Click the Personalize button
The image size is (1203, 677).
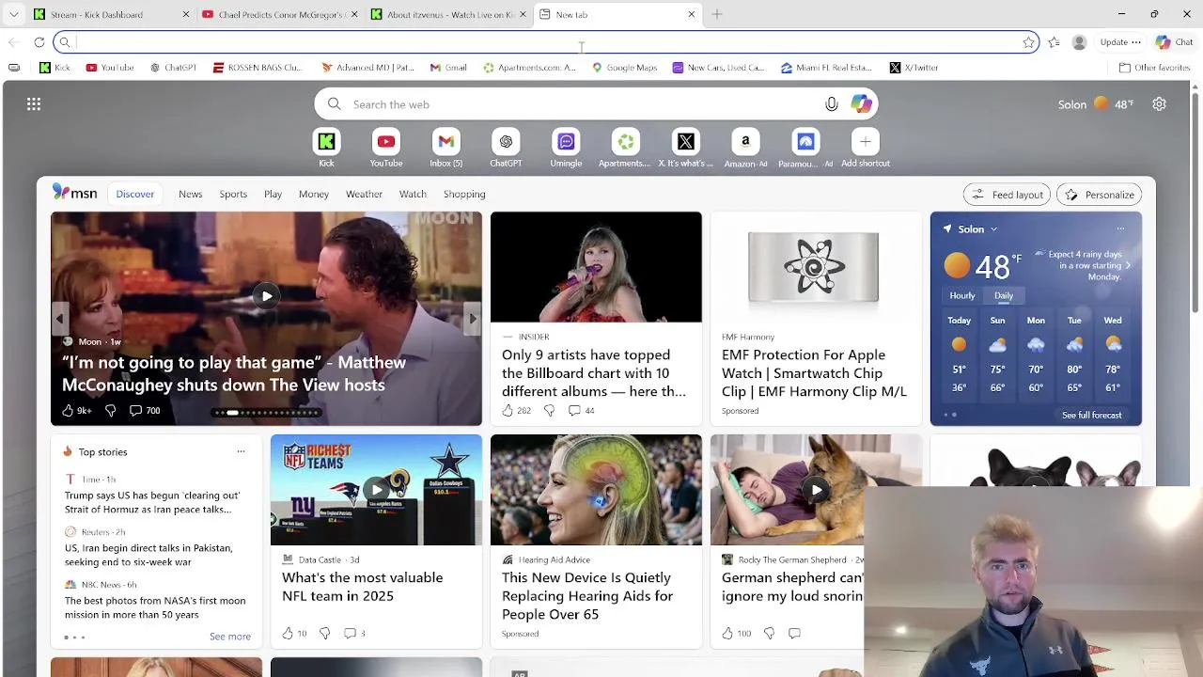[1100, 195]
